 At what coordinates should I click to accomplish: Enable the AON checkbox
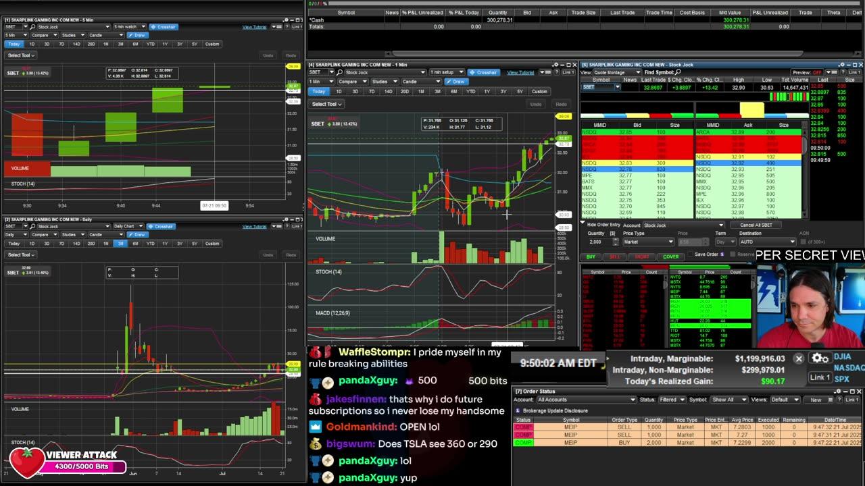click(803, 242)
